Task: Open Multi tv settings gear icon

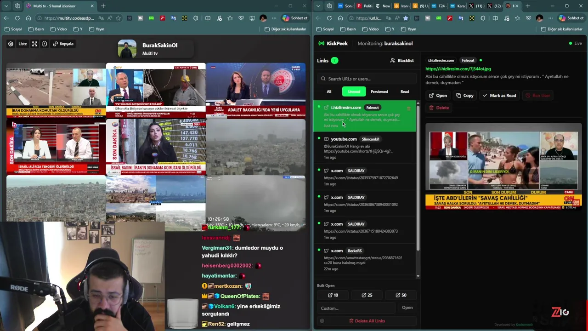Action: pos(11,44)
